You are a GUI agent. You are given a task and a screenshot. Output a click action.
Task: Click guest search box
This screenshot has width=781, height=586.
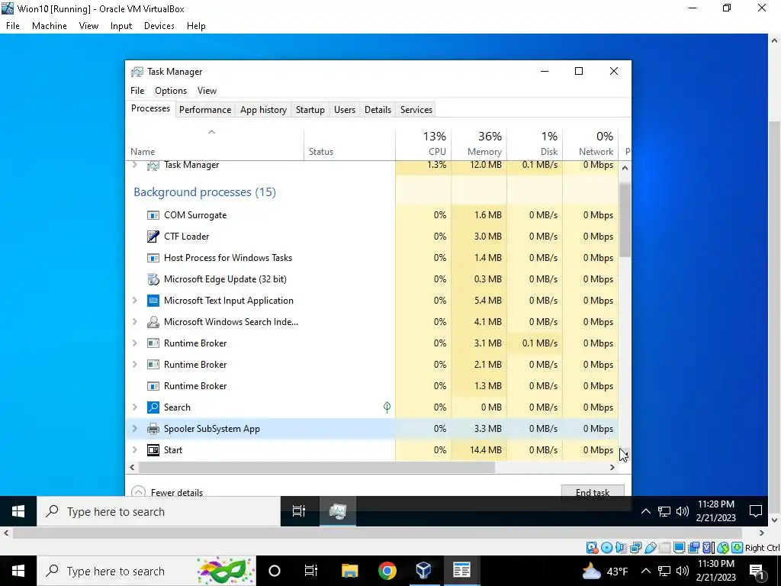(159, 511)
